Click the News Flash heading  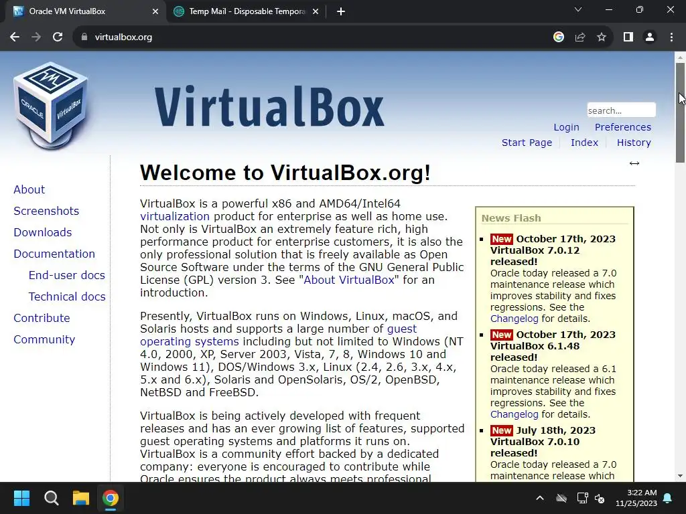coord(511,218)
